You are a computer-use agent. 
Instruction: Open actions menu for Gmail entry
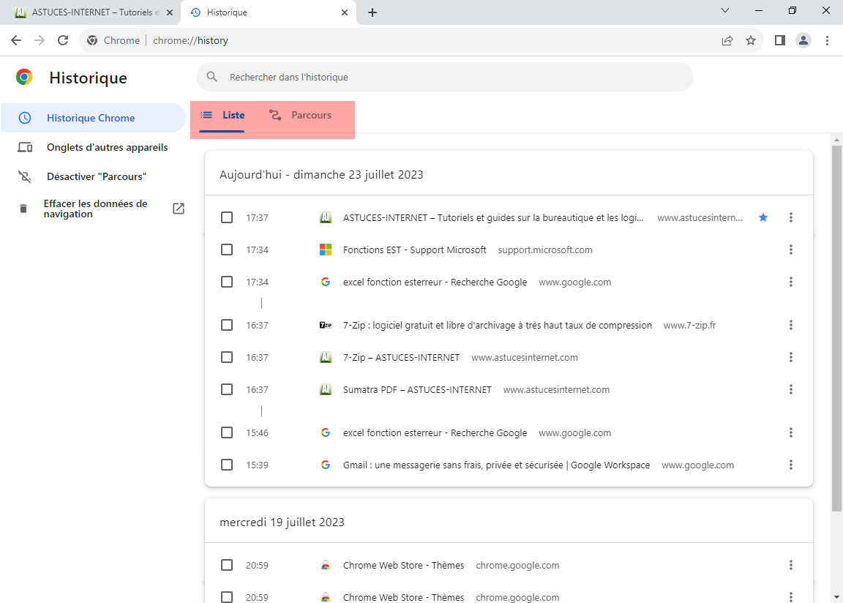point(791,465)
